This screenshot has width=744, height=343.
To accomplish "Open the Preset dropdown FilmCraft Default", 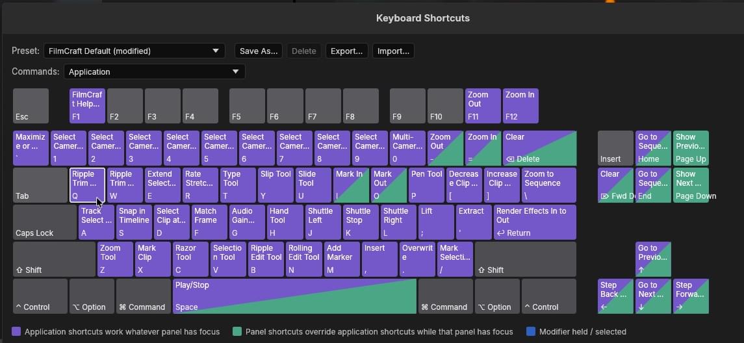I will pyautogui.click(x=135, y=51).
